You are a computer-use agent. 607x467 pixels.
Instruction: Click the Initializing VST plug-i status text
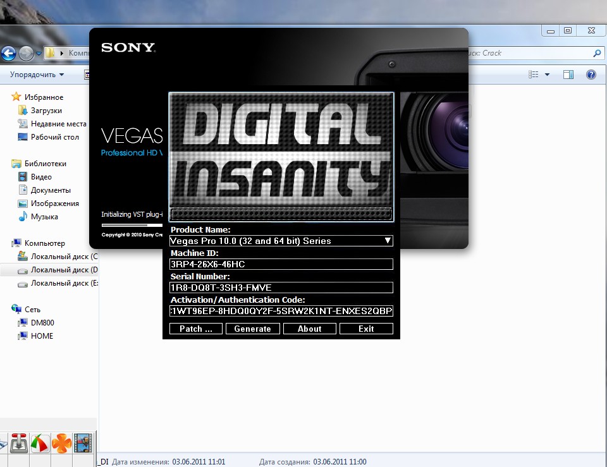pyautogui.click(x=132, y=214)
